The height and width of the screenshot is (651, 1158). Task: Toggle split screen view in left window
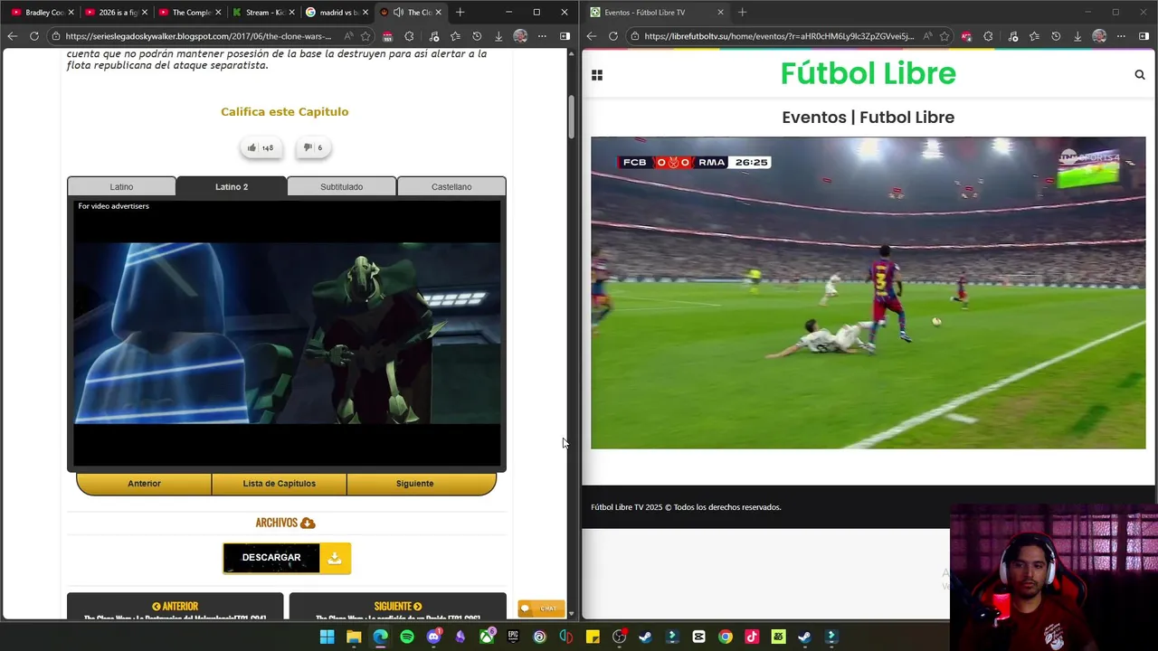click(x=565, y=36)
